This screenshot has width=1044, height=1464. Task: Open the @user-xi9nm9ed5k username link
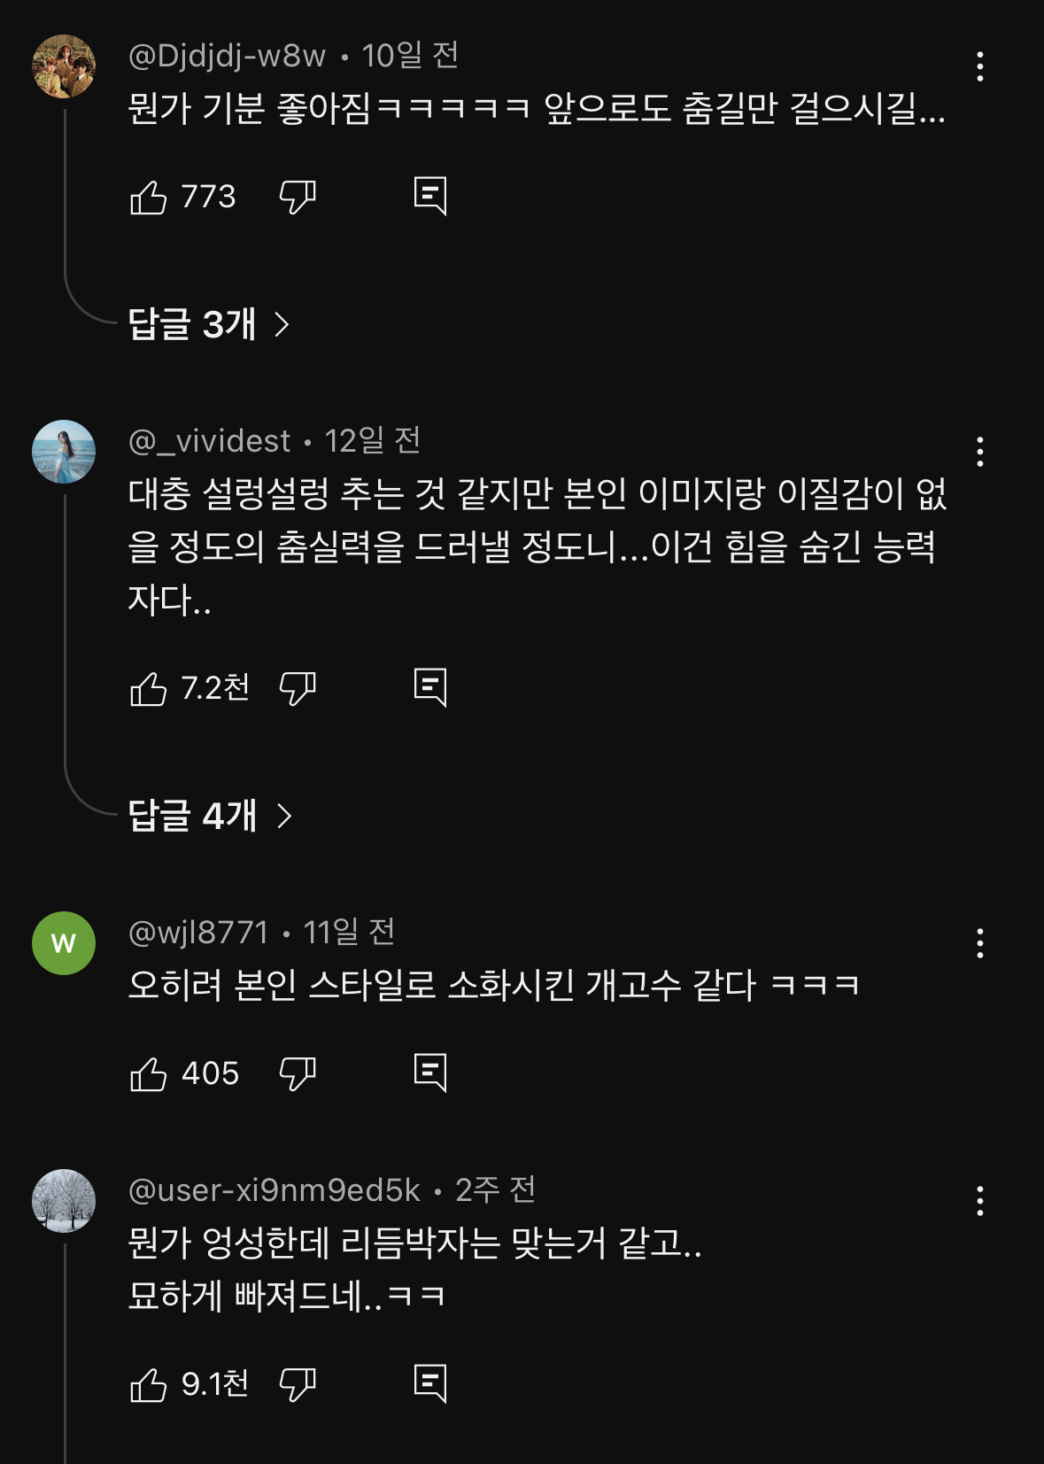[x=275, y=1190]
